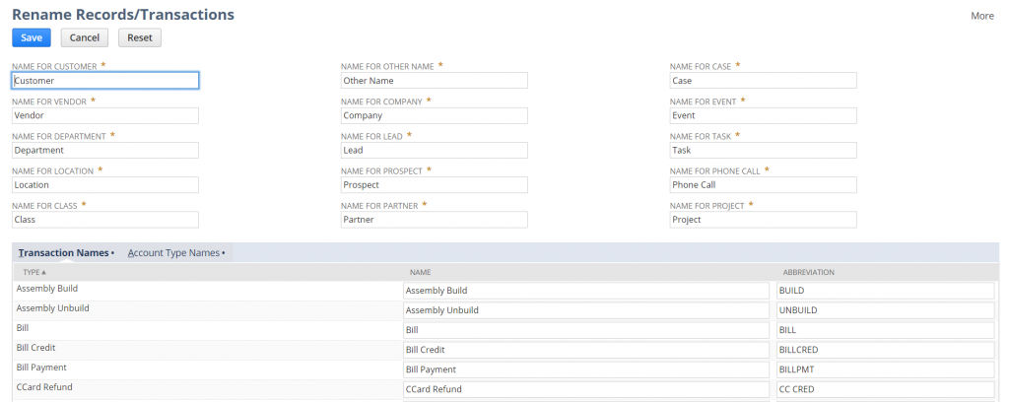Edit the BILL abbreviation field
Image resolution: width=1009 pixels, height=402 pixels.
[886, 330]
